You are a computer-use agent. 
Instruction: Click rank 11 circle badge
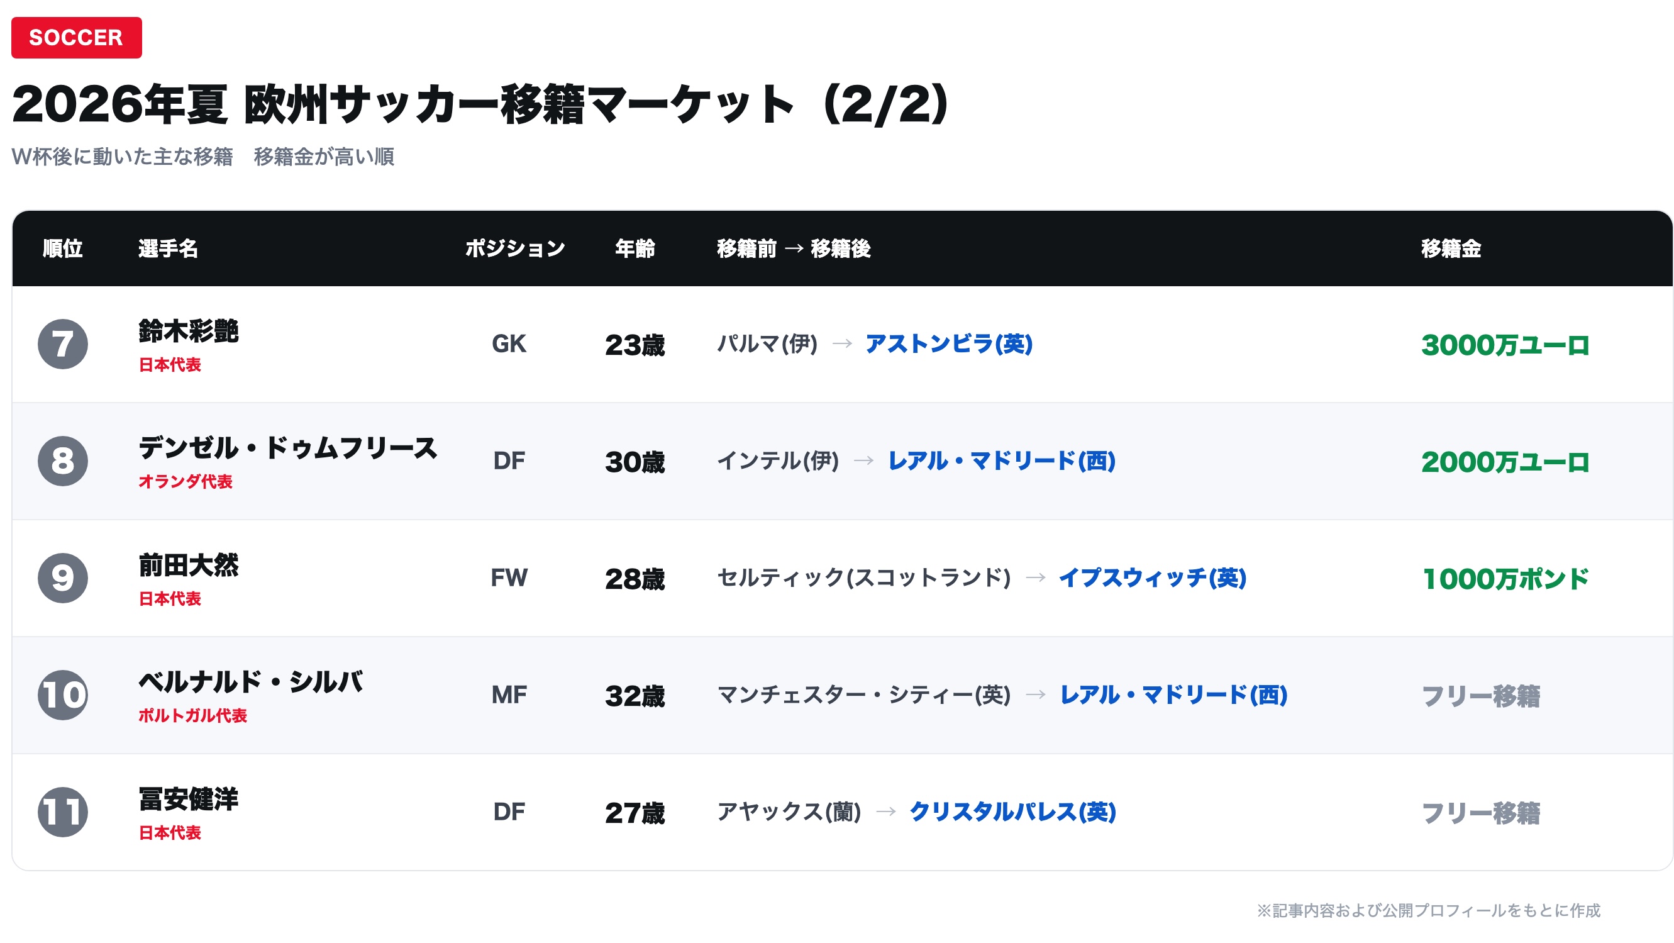(x=62, y=812)
